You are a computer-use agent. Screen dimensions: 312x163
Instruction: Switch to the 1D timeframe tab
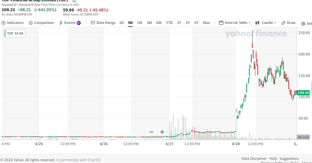(x=121, y=23)
